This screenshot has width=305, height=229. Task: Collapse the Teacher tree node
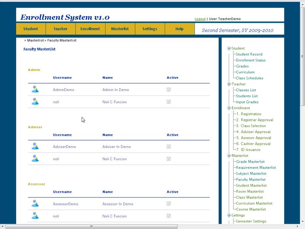point(229,84)
